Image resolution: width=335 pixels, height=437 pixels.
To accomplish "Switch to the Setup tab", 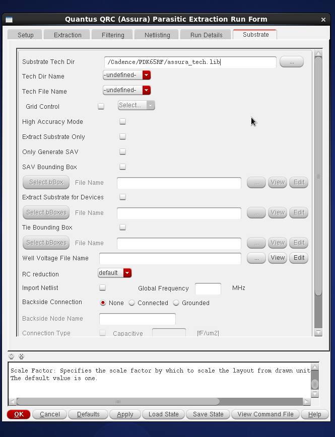I will [25, 35].
